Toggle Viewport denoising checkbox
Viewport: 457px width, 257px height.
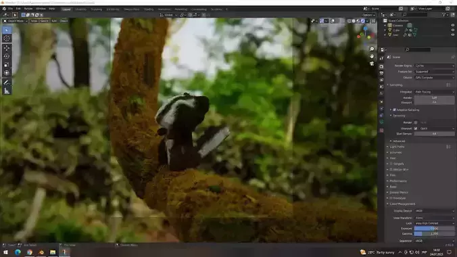pyautogui.click(x=416, y=128)
